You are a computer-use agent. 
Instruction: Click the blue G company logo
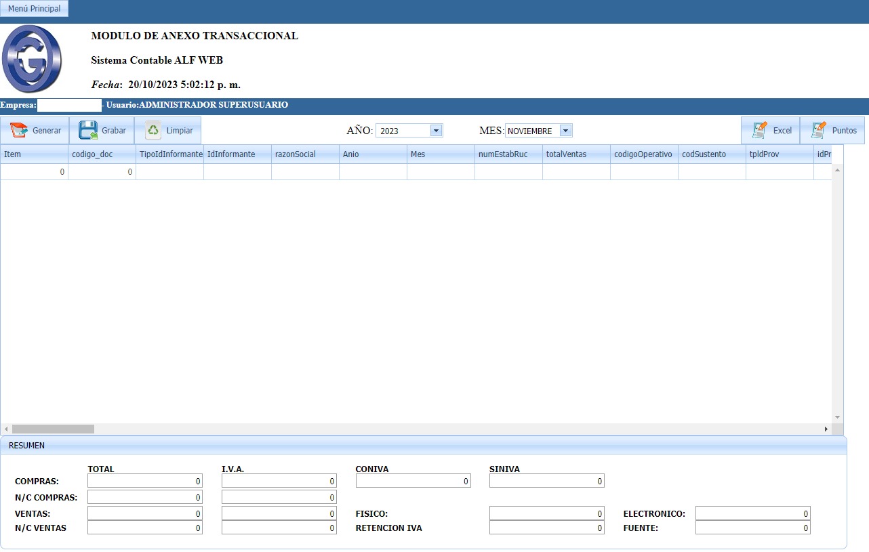click(32, 59)
